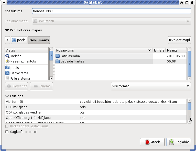Maximize the Saglabāt dialog window
Viewport: 196px width, 151px height.
[187, 3]
